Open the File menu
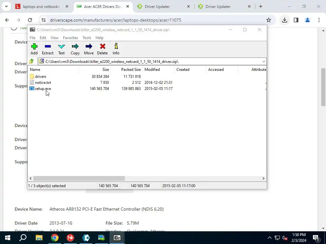This screenshot has width=326, height=244. pos(32,38)
